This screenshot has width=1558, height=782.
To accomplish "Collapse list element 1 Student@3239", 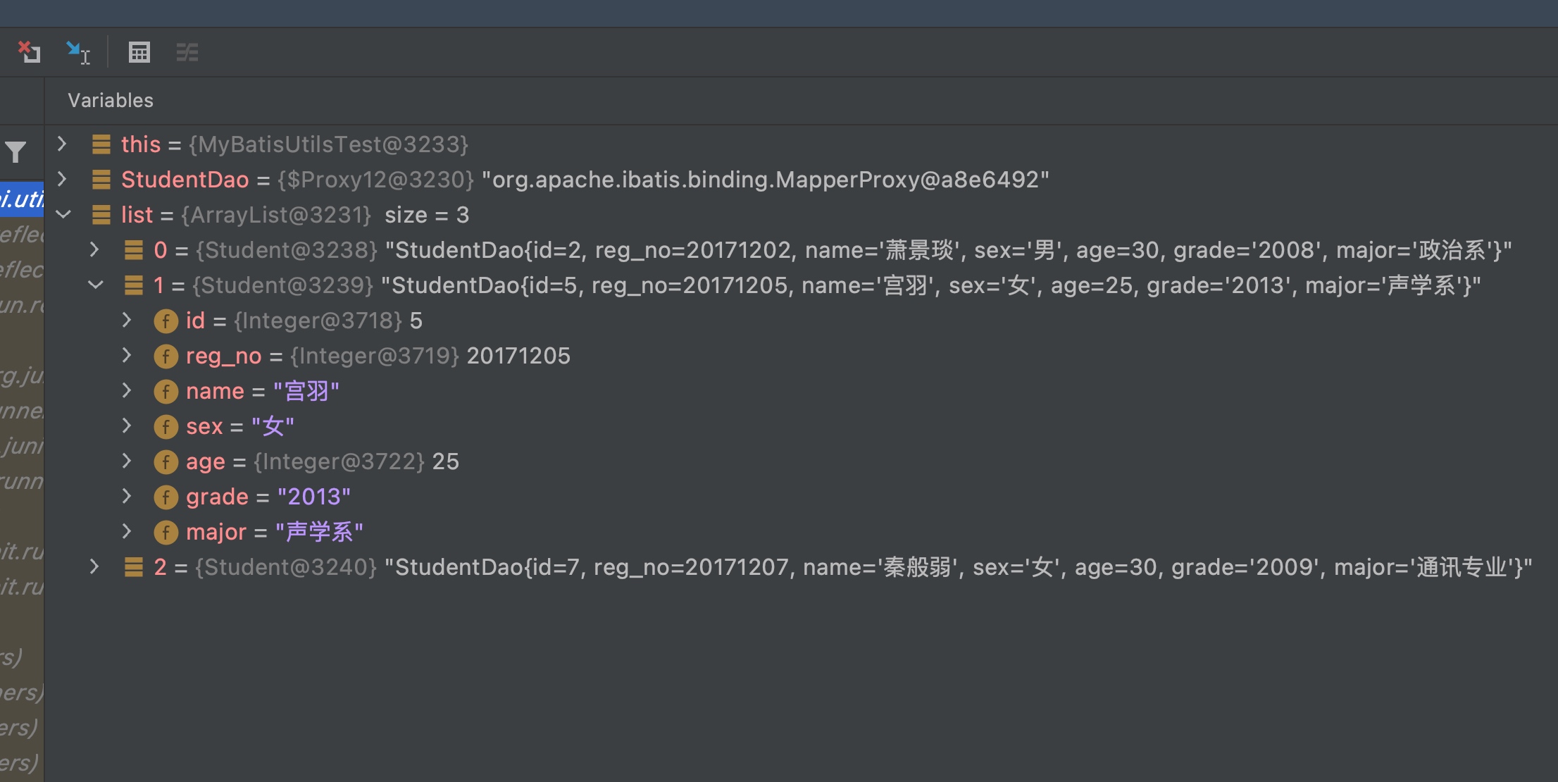I will [95, 285].
